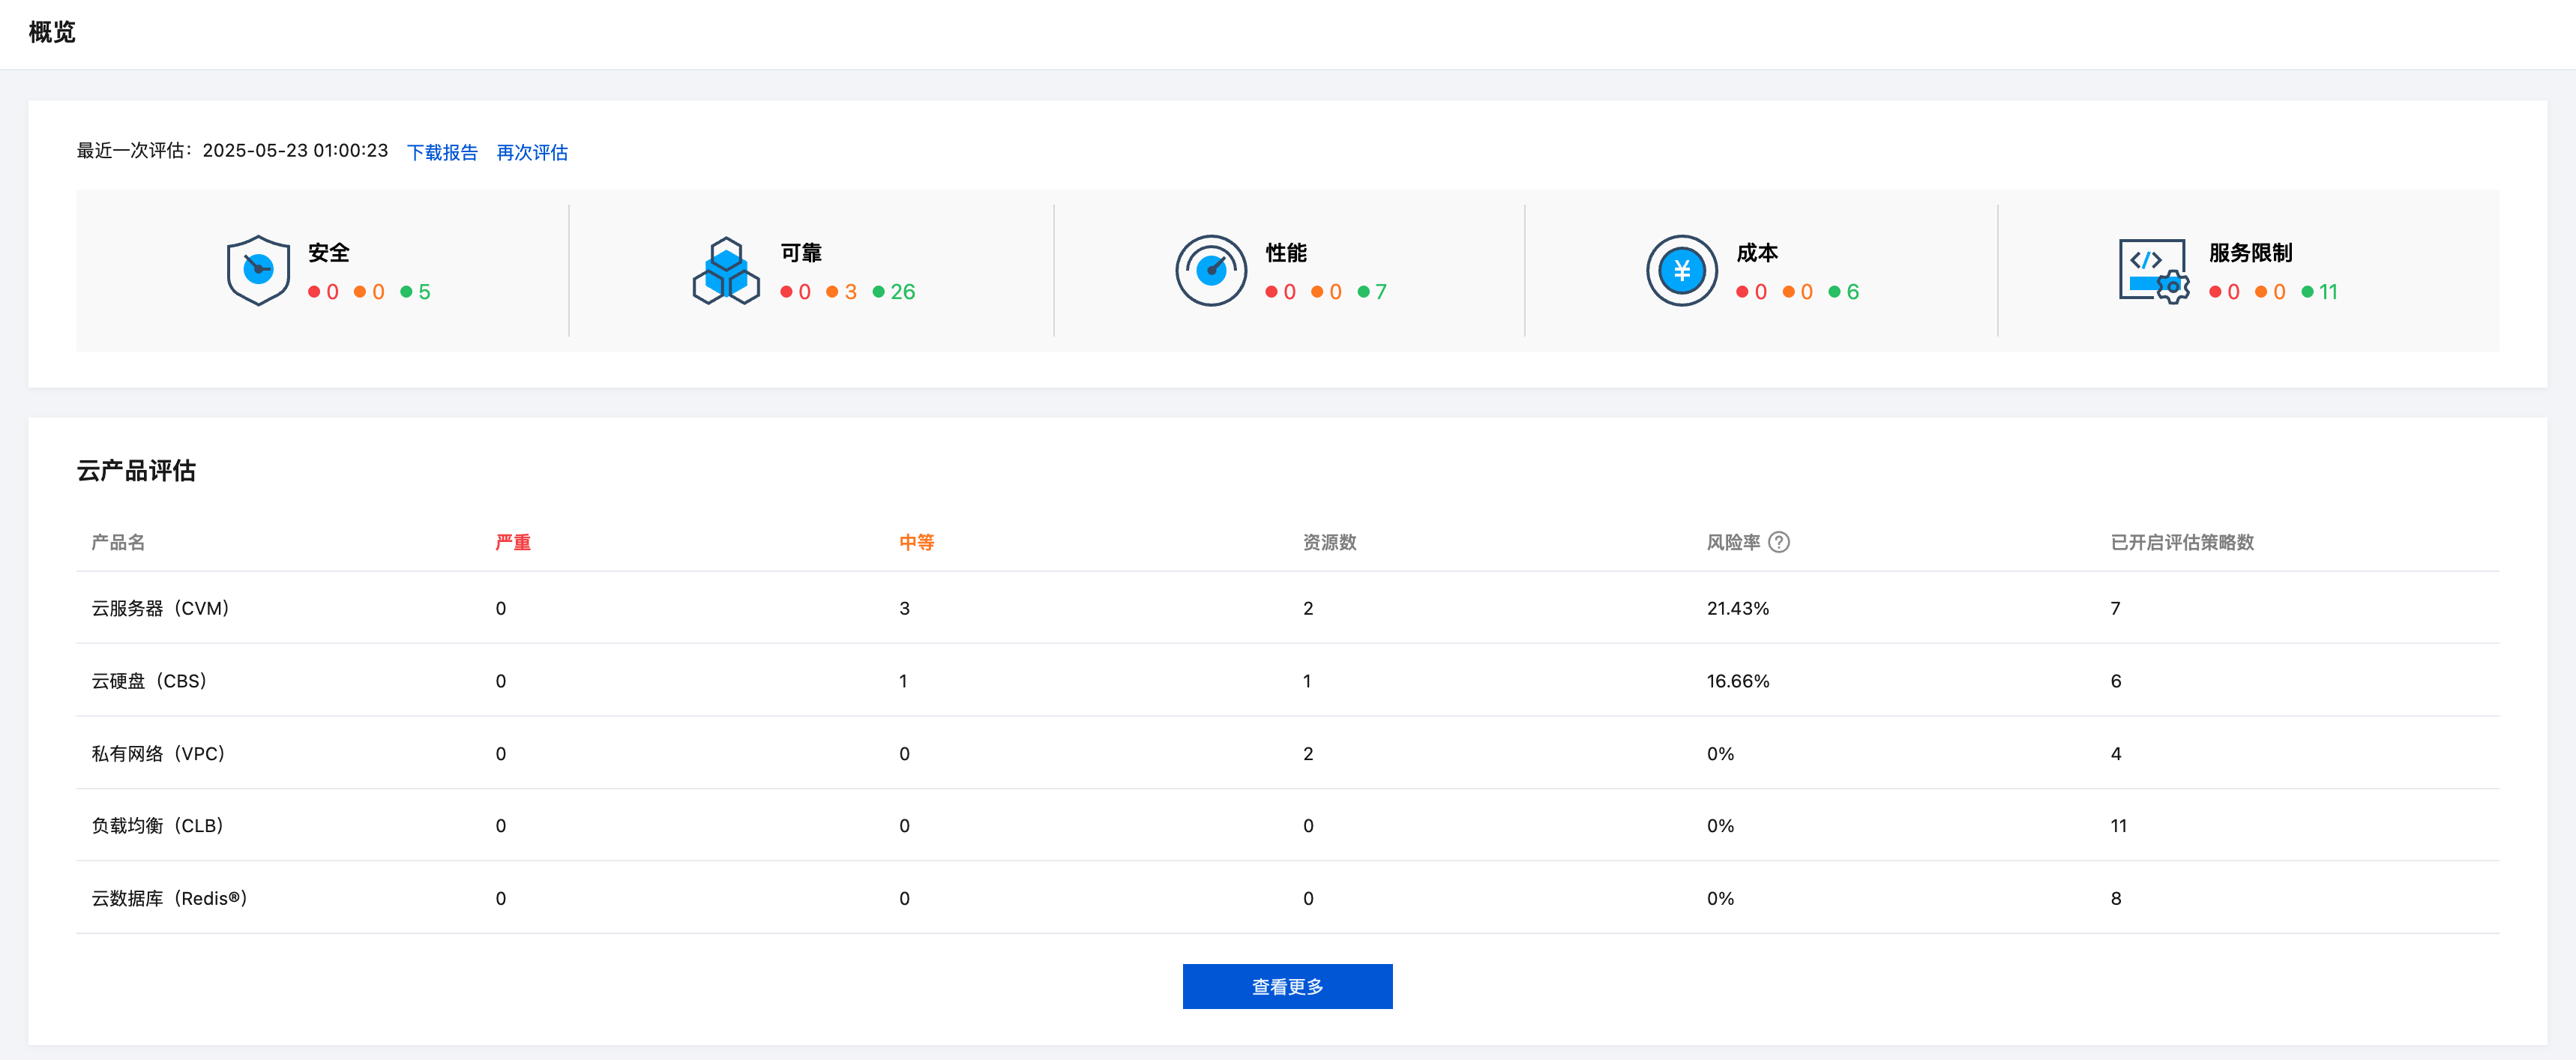Click the Reliability (可靠) cubes icon
The height and width of the screenshot is (1060, 2576).
tap(726, 271)
